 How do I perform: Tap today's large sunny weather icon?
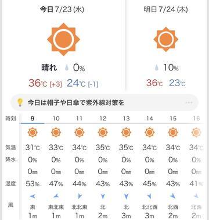(63, 40)
